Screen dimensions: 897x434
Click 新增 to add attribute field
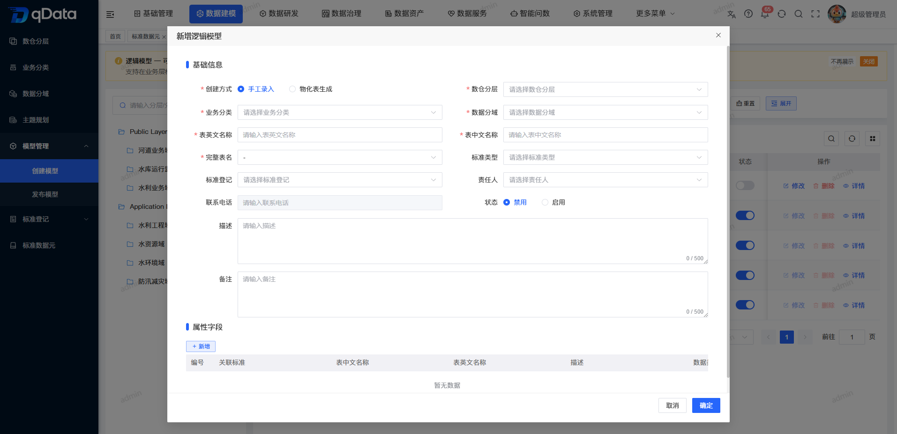pos(201,346)
